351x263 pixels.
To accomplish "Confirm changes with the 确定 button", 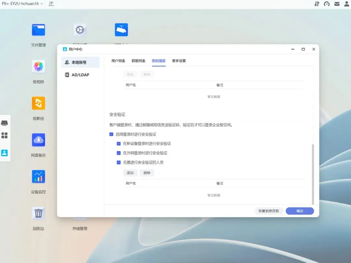I will (300, 211).
